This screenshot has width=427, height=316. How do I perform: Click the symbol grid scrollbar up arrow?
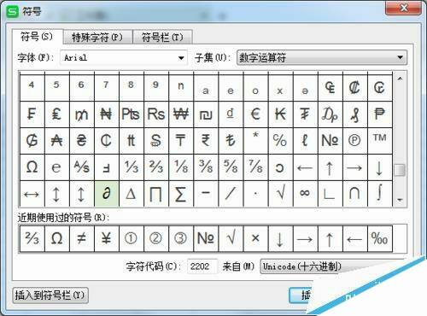400,79
